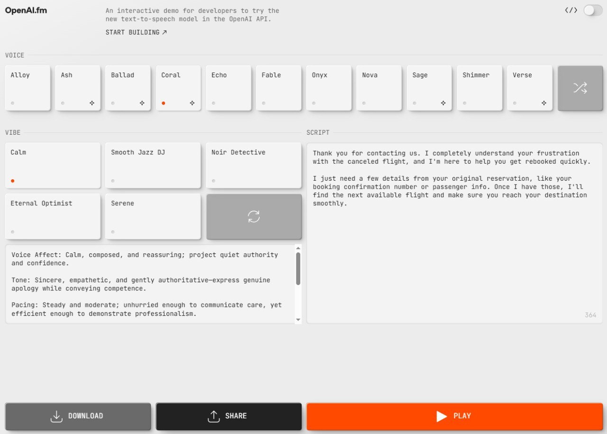Choose the Serene vibe
The height and width of the screenshot is (434, 607).
pyautogui.click(x=153, y=216)
